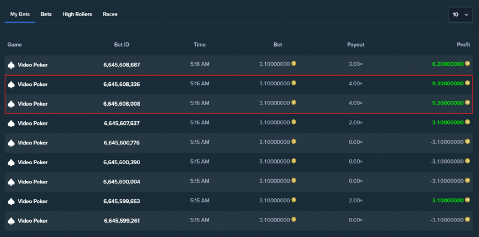Click bet-amount coin icon in row 6,645,599,261

pyautogui.click(x=293, y=219)
